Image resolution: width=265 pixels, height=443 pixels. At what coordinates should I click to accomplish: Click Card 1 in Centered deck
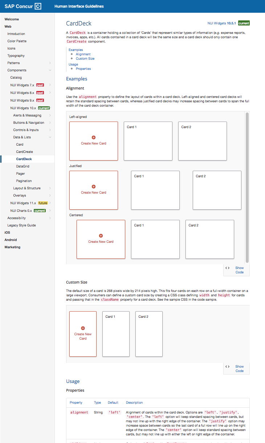155,239
